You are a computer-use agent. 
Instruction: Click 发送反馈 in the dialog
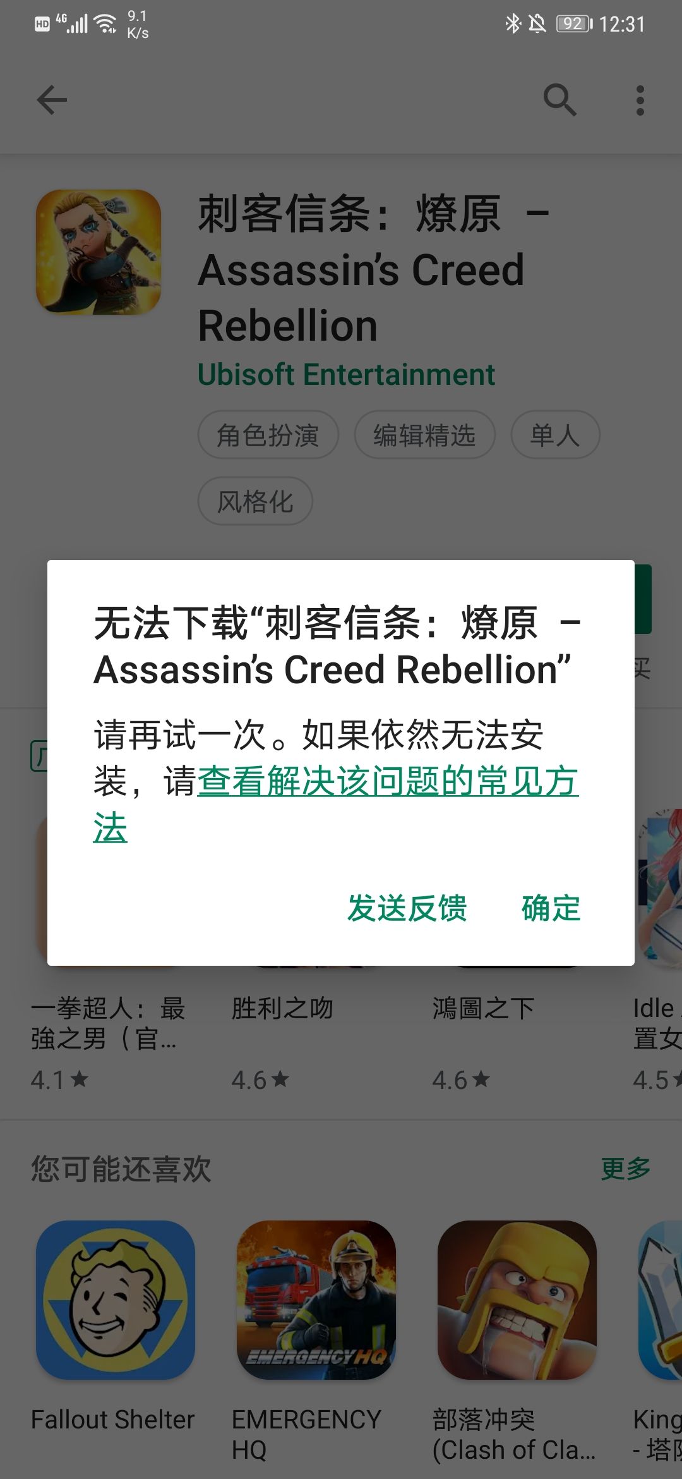point(407,908)
